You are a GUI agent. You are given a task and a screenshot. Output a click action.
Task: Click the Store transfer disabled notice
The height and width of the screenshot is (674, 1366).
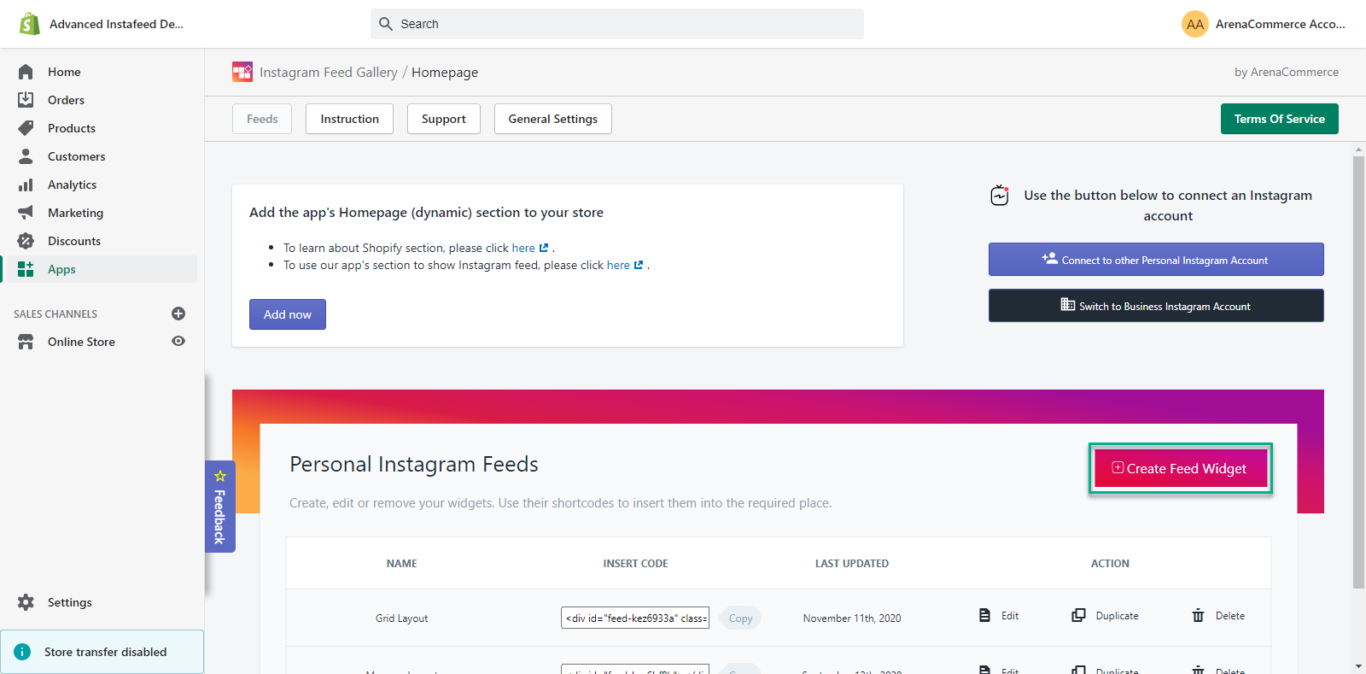point(102,652)
